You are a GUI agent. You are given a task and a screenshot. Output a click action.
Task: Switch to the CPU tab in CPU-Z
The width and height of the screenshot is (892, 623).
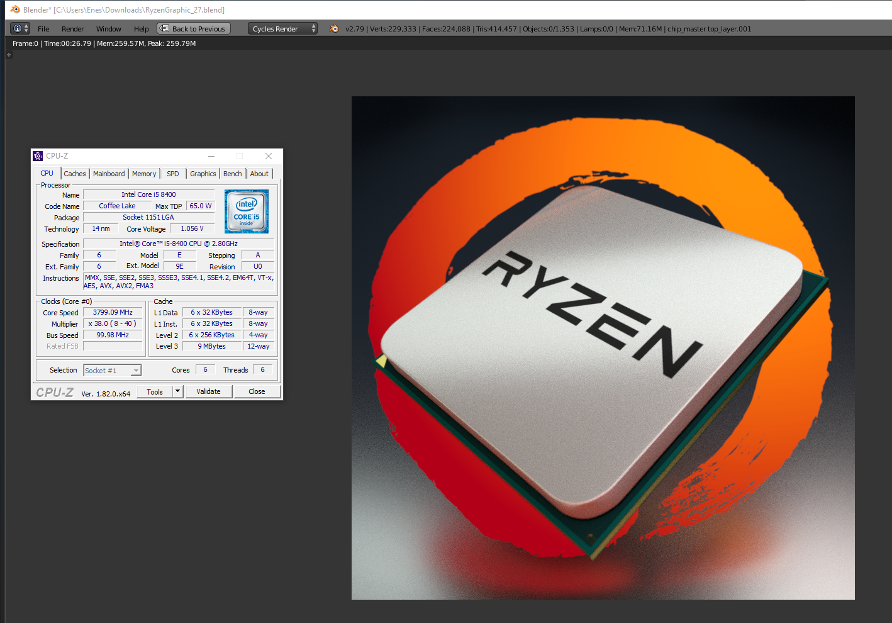coord(47,173)
